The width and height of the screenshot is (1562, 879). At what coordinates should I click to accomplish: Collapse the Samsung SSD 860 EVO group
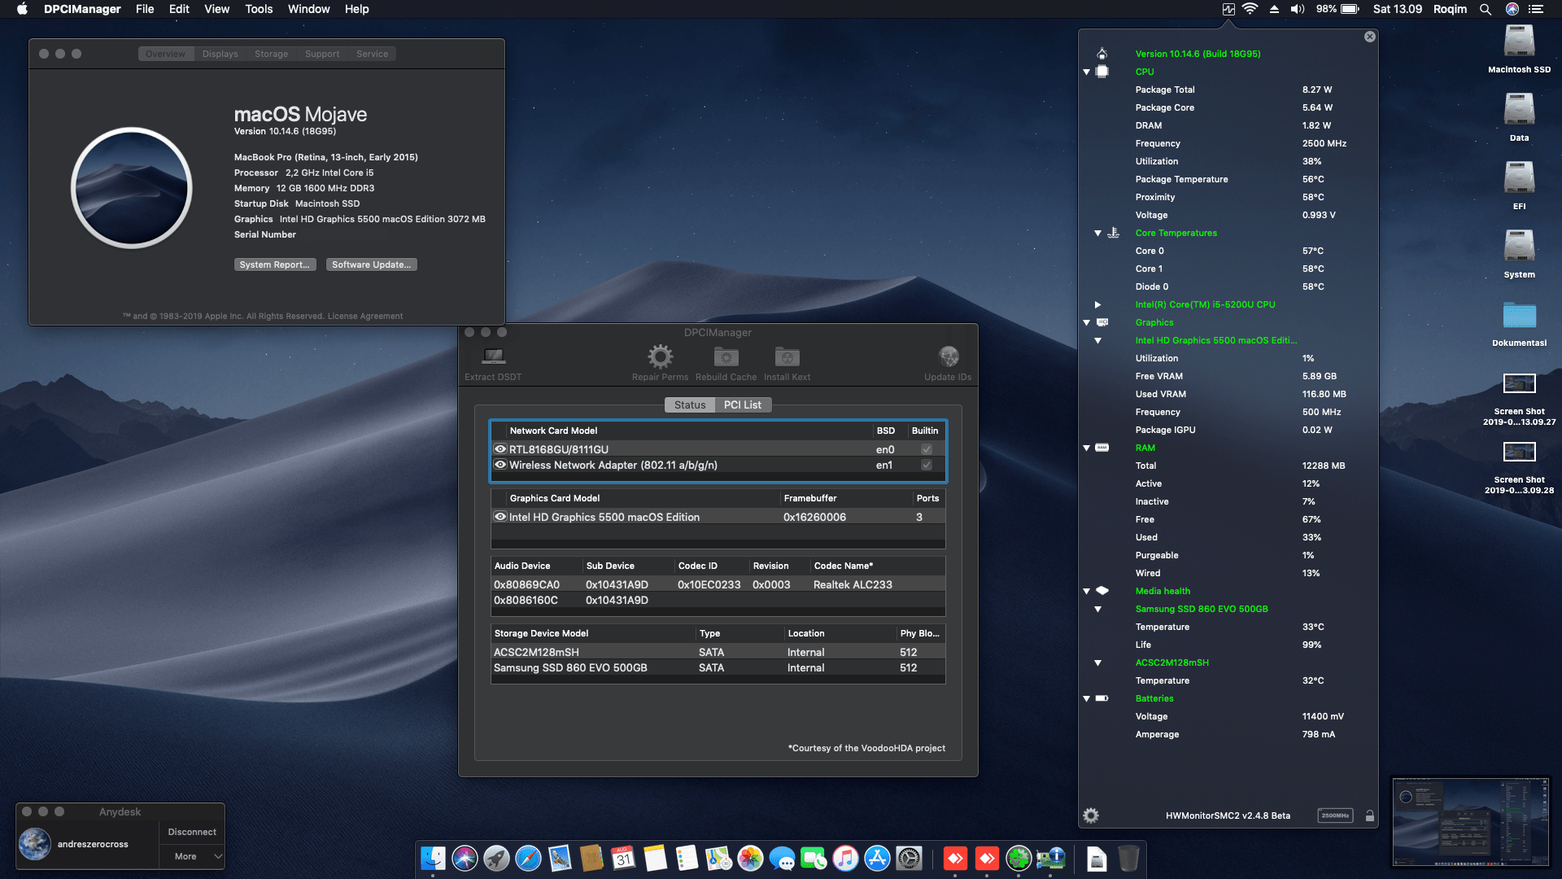tap(1097, 609)
